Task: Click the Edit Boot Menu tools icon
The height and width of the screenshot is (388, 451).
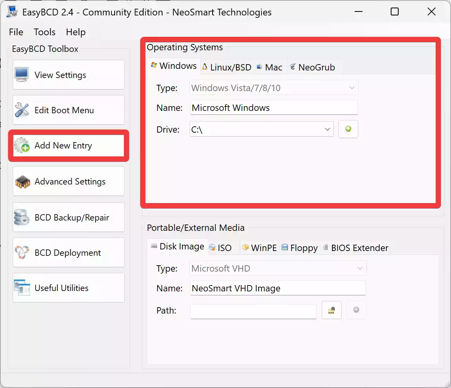Action: tap(22, 110)
